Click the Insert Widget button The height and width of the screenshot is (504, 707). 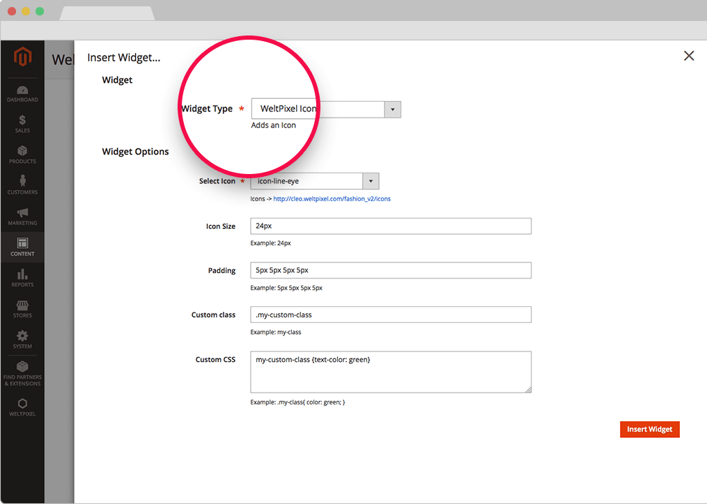649,430
